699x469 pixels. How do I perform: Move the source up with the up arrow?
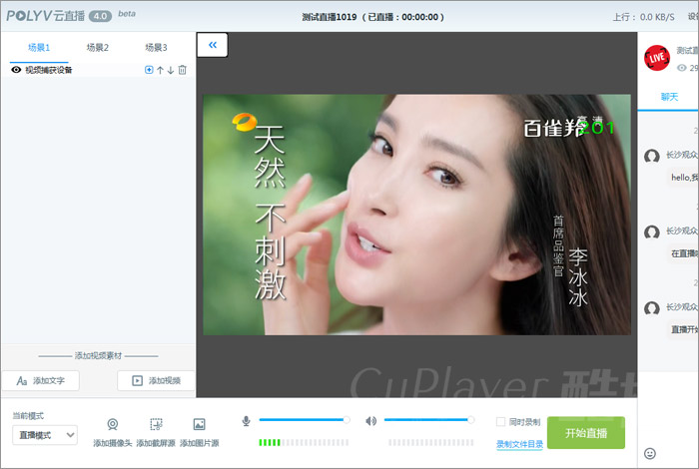click(160, 70)
